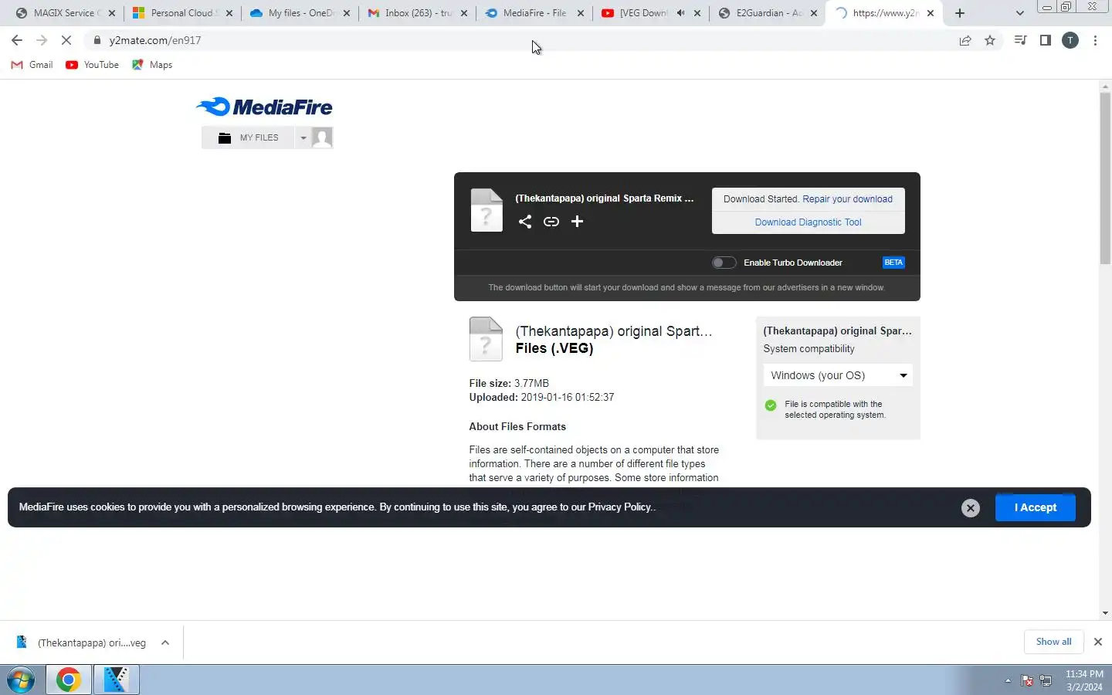Bookmark this page with the star

point(990,40)
